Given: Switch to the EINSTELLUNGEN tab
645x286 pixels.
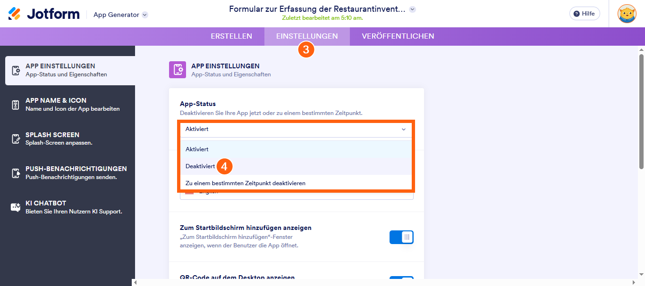Looking at the screenshot, I should click(307, 36).
